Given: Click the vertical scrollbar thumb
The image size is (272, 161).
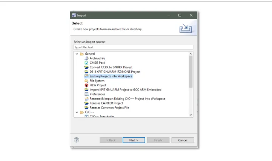Looking at the screenshot, I should pos(191,72).
